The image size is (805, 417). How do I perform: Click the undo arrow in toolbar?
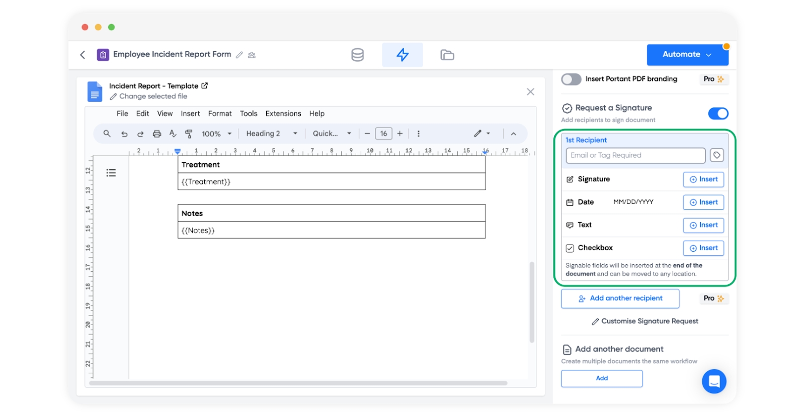(x=124, y=134)
